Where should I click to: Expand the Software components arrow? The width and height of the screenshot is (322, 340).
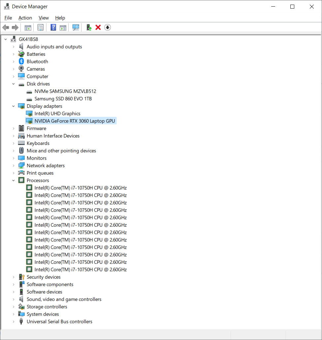[14, 285]
